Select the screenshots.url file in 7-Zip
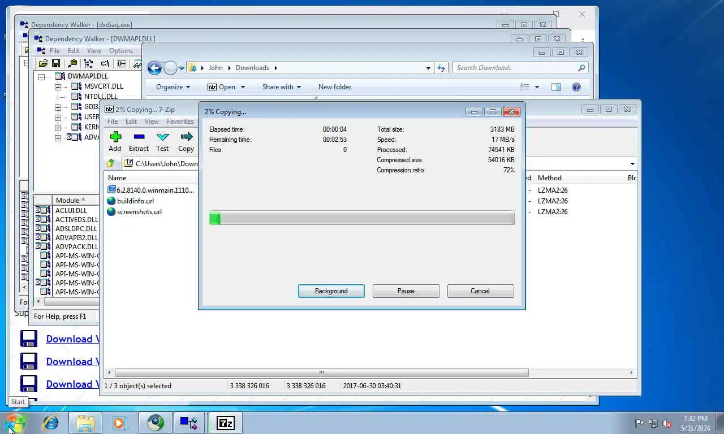This screenshot has height=434, width=724. pos(139,212)
